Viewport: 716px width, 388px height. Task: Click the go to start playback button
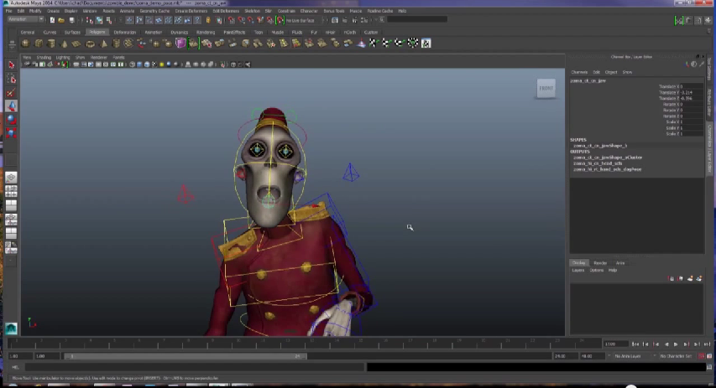(x=635, y=344)
